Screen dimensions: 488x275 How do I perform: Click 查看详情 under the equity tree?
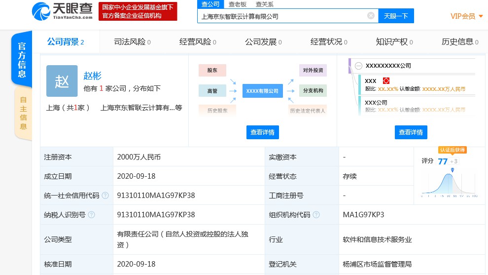411,132
